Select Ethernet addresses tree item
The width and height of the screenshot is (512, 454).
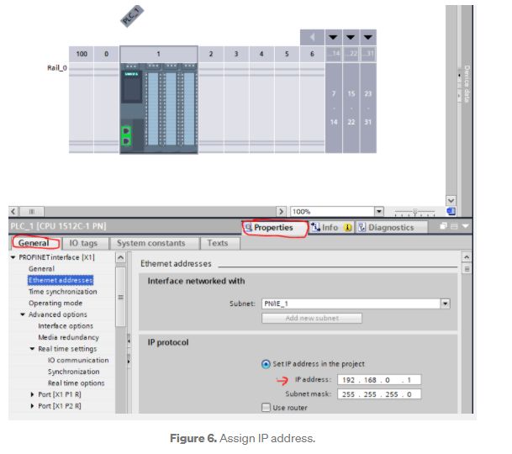pyautogui.click(x=61, y=280)
